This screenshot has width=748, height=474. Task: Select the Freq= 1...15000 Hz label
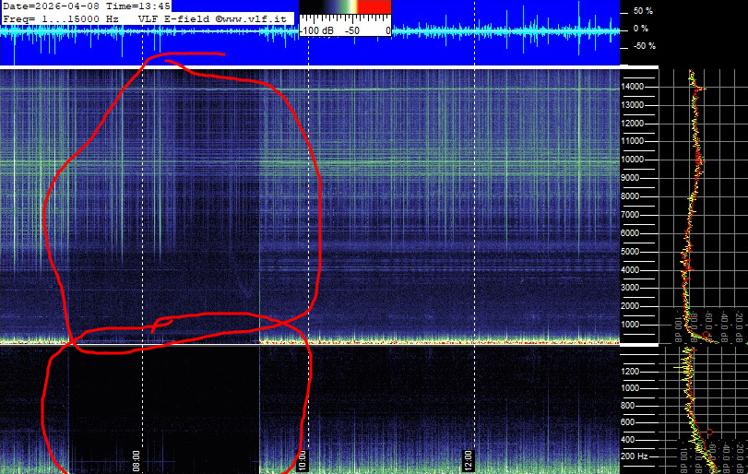[x=61, y=18]
